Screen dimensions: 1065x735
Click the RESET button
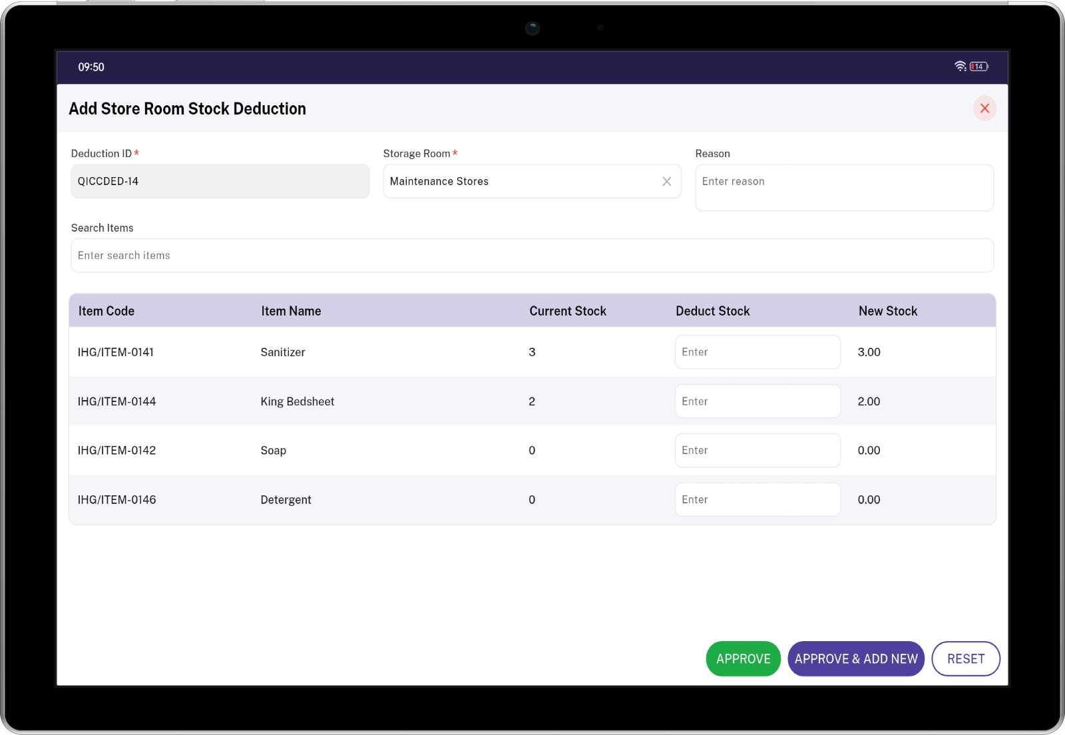[x=966, y=659]
